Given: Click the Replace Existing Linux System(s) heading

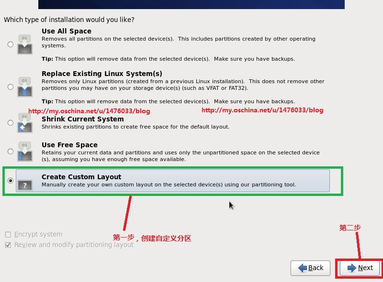Looking at the screenshot, I should (x=102, y=74).
